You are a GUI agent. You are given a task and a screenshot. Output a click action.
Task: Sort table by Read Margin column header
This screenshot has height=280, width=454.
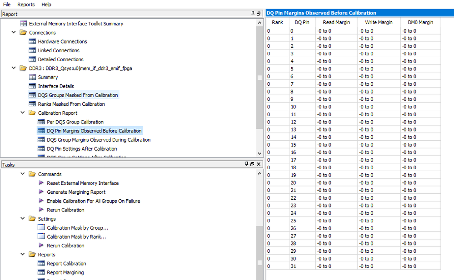[x=336, y=22]
